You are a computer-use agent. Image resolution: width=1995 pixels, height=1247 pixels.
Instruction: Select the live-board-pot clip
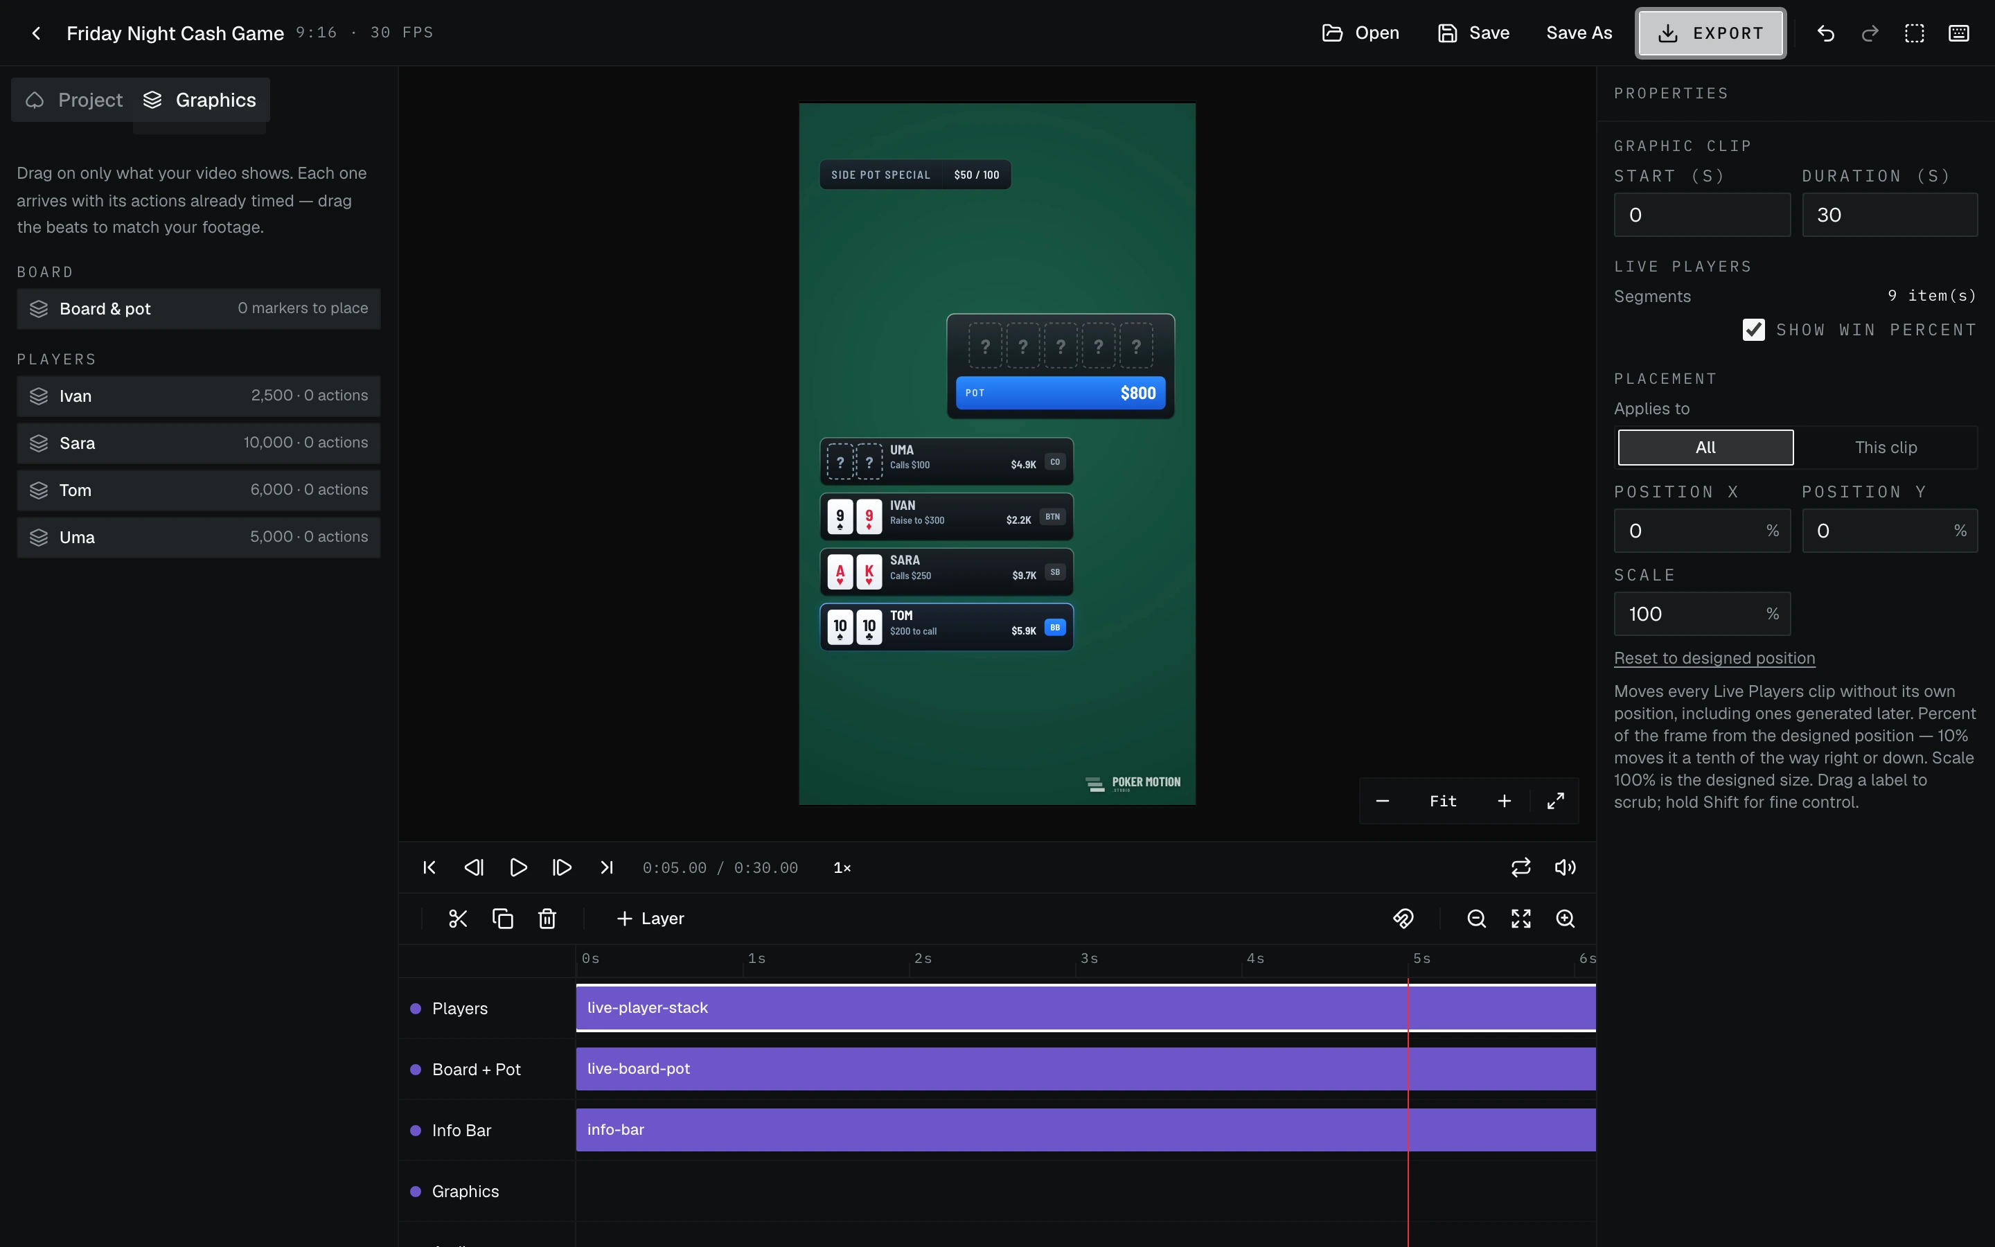pyautogui.click(x=1085, y=1069)
